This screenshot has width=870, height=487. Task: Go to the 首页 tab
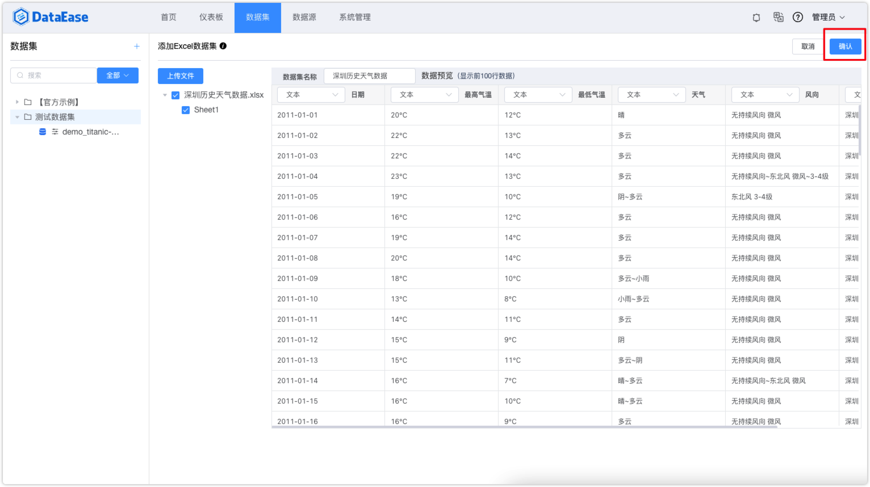tap(168, 17)
